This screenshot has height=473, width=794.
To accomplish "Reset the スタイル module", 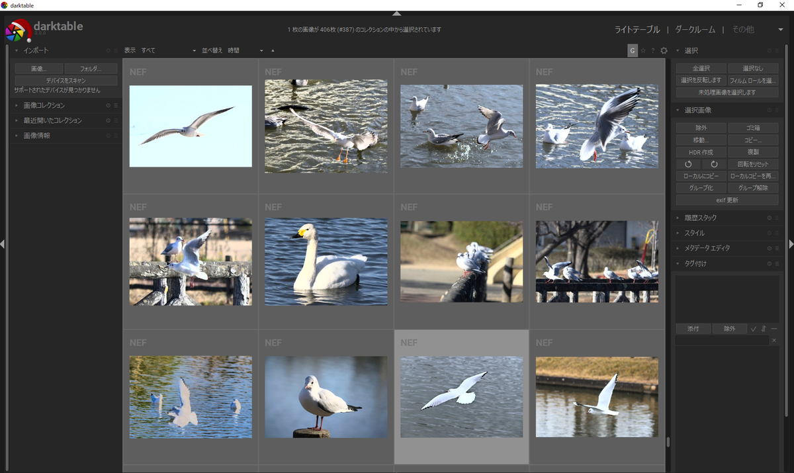I will (770, 233).
